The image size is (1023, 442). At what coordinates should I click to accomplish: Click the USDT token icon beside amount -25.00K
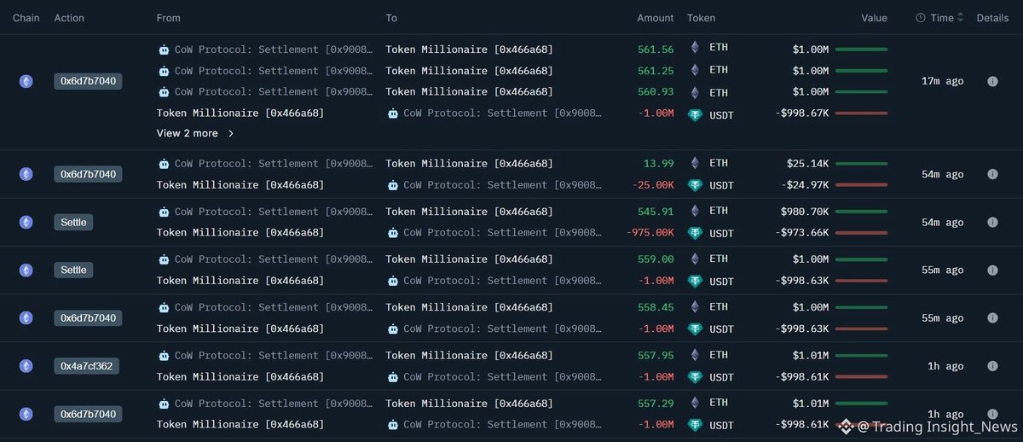(x=695, y=185)
